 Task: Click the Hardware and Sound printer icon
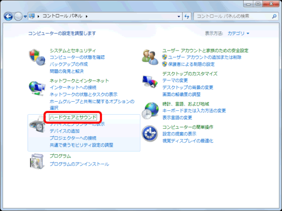tap(37, 124)
